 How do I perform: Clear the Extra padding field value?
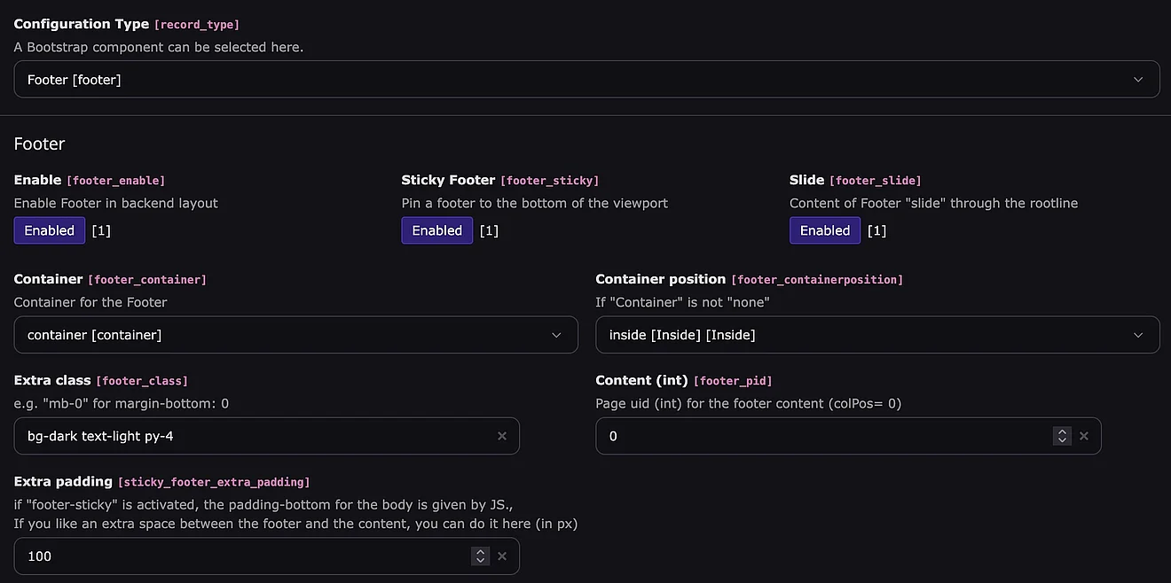[502, 556]
